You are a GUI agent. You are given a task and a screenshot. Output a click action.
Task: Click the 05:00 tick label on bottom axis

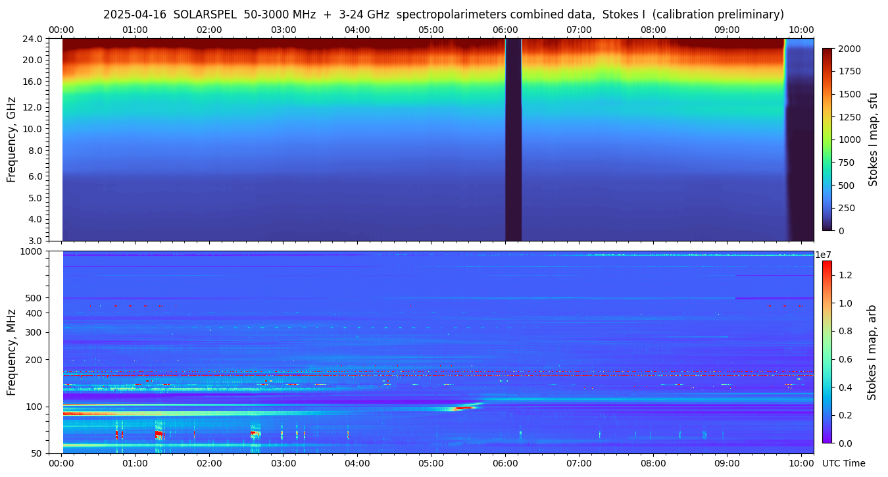click(431, 464)
